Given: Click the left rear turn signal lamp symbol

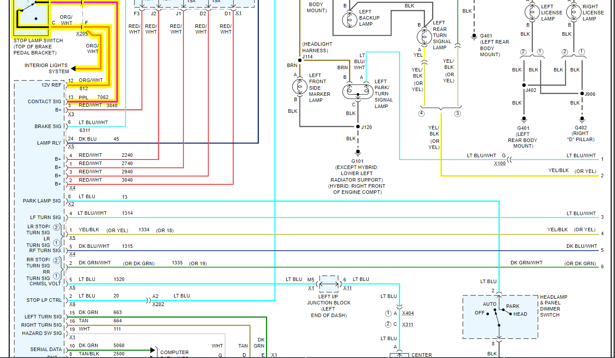Looking at the screenshot, I should click(x=423, y=37).
